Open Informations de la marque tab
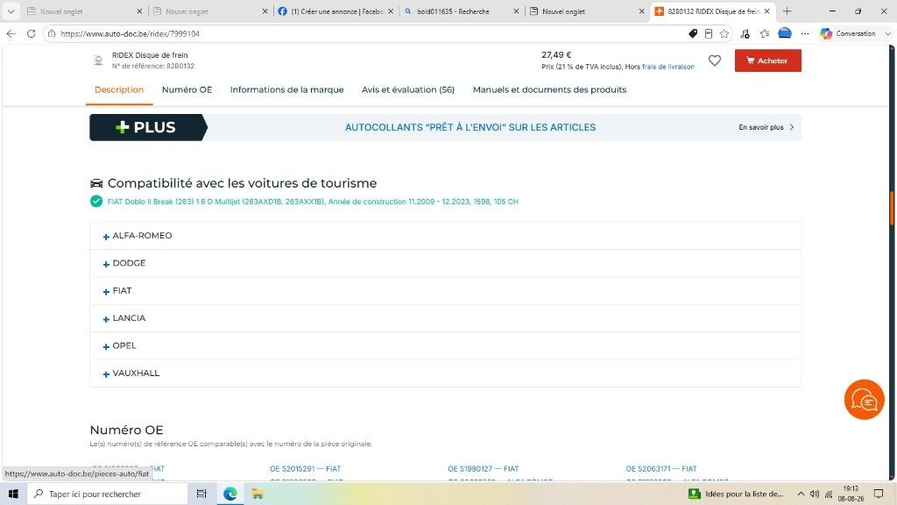Viewport: 897px width, 505px height. (286, 90)
